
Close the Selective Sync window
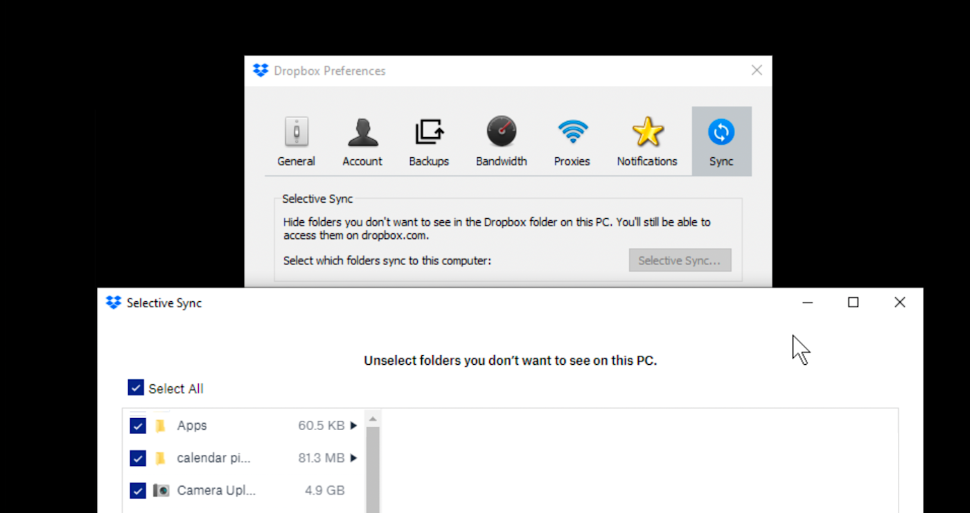click(899, 303)
